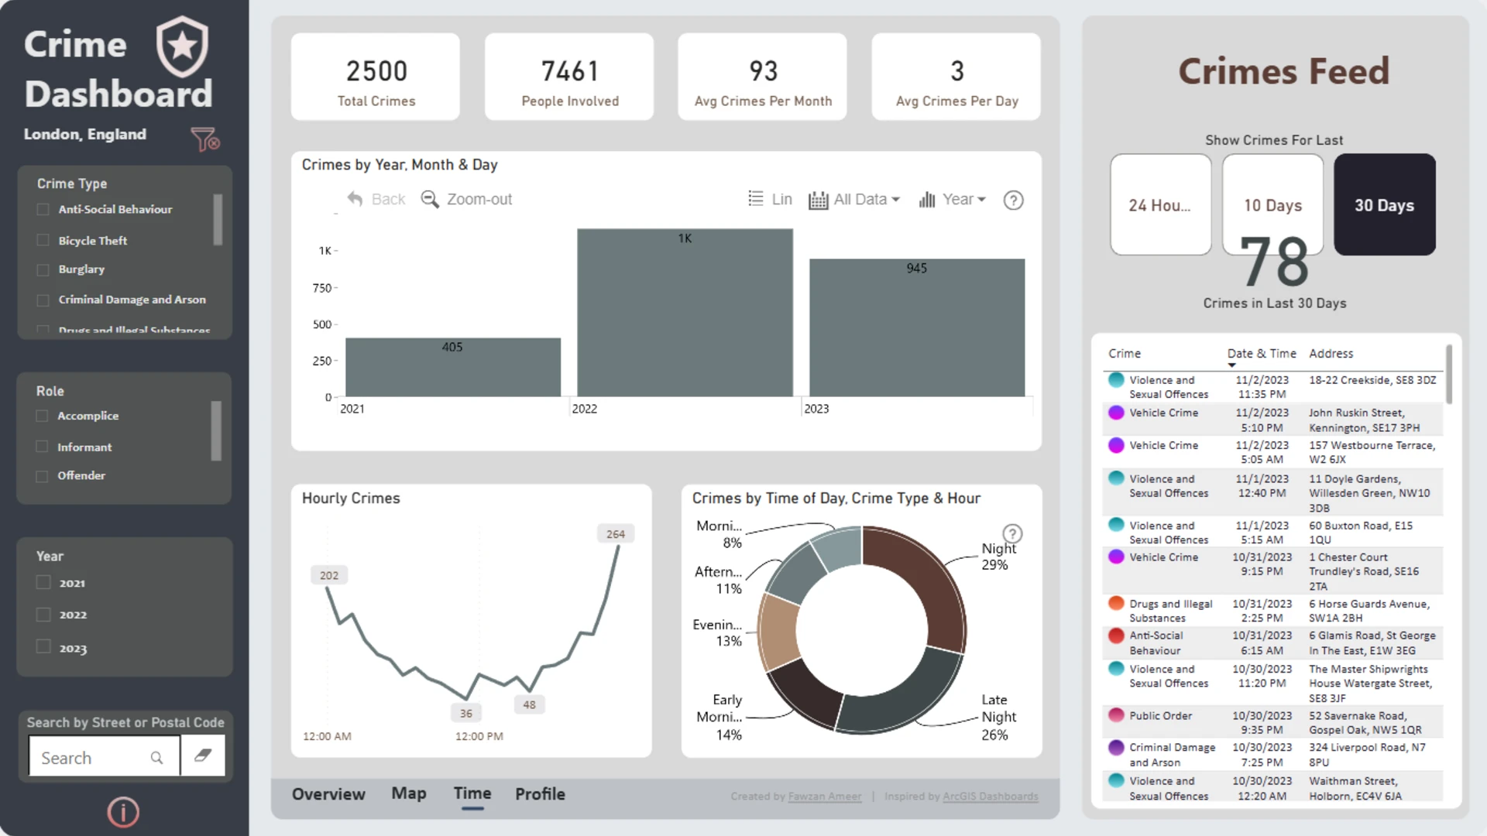Check the Bicycle Theft checkbox
The height and width of the screenshot is (836, 1487).
[43, 240]
